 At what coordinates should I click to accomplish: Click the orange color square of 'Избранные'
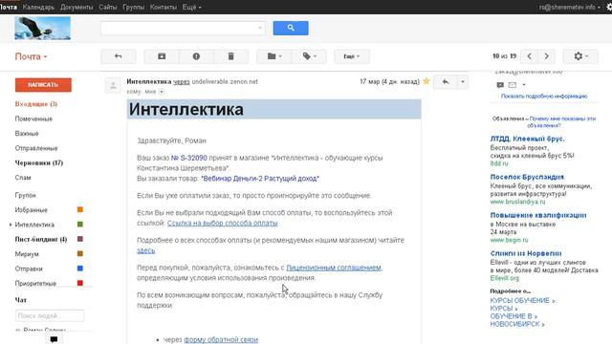point(80,210)
